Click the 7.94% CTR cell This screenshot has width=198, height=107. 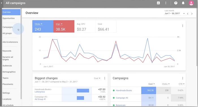(x=178, y=98)
